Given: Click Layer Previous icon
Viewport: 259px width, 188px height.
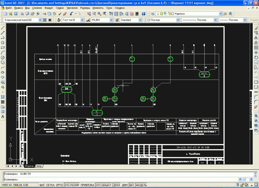Looking at the screenshot, I should (231, 14).
